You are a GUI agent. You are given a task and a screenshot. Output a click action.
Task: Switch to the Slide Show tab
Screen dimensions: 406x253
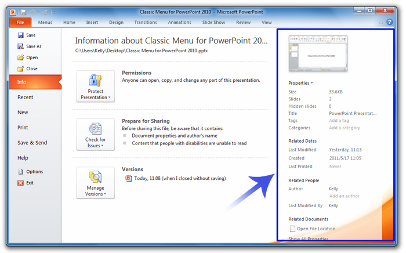tap(213, 22)
